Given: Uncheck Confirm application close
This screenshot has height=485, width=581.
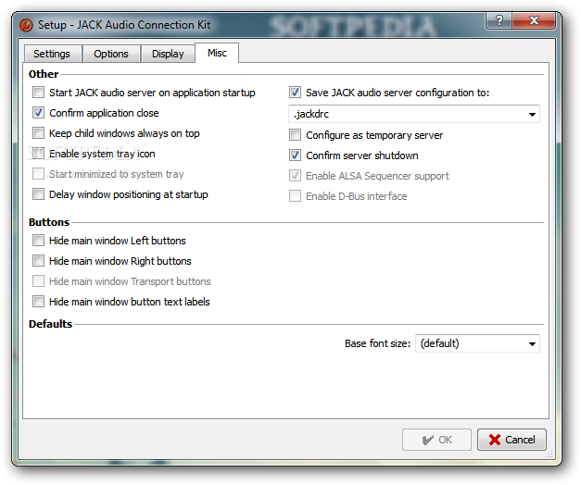Looking at the screenshot, I should (39, 113).
